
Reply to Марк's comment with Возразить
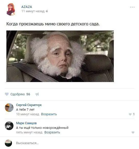pos(52,132)
